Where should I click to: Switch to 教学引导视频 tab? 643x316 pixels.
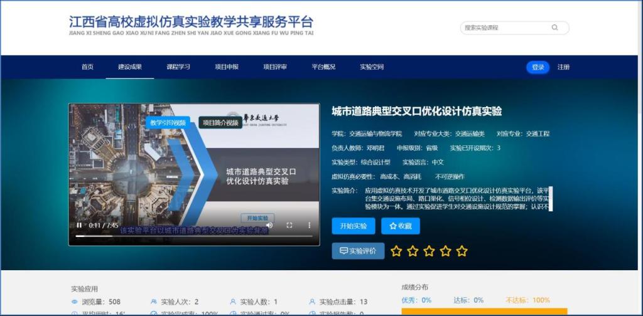(x=168, y=123)
